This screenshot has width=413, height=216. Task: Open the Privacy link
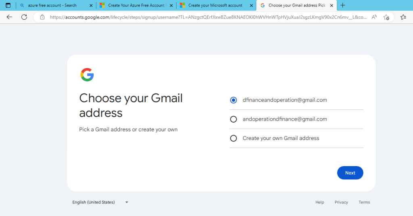pyautogui.click(x=341, y=202)
